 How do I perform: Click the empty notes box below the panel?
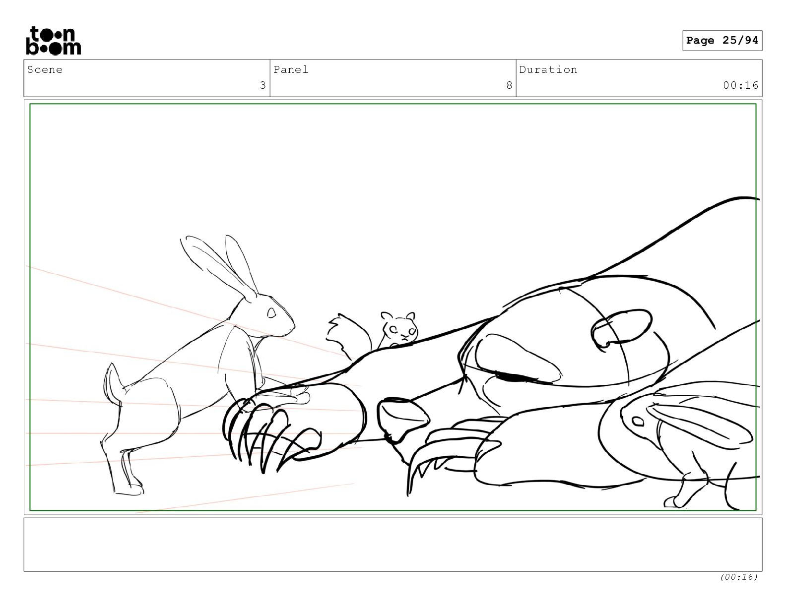[x=393, y=545]
